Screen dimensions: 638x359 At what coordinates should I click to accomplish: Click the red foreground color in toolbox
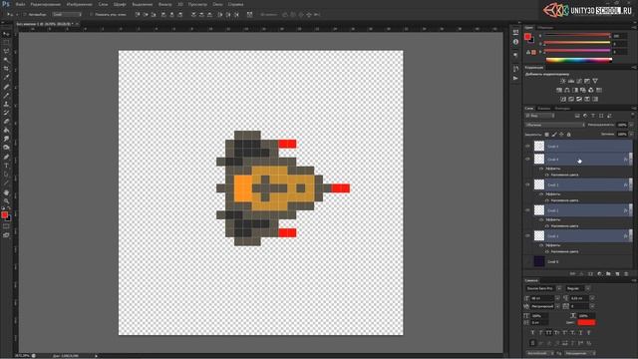4,215
